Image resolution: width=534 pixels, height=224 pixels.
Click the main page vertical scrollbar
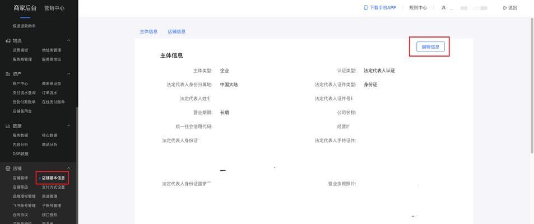(x=532, y=85)
